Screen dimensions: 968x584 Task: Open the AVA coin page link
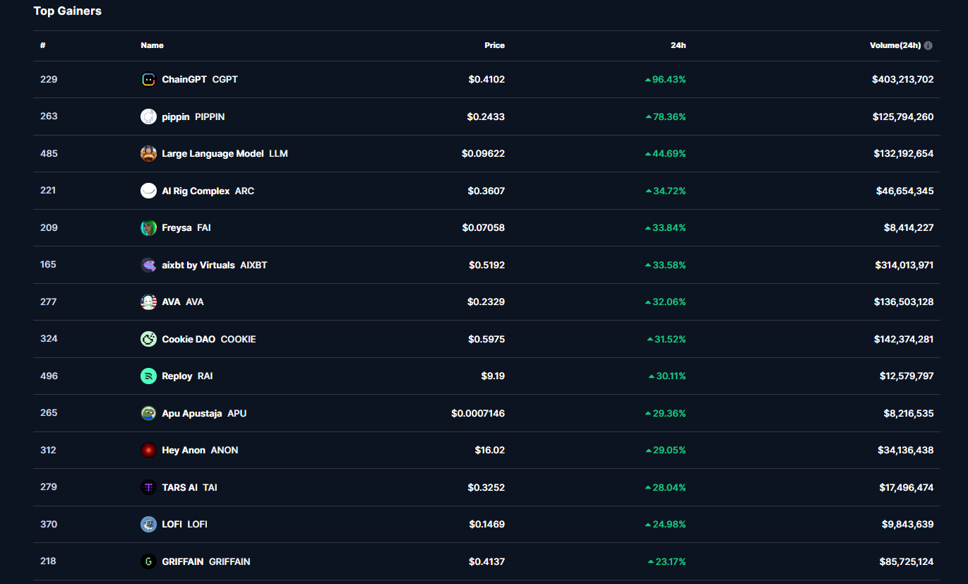click(183, 302)
